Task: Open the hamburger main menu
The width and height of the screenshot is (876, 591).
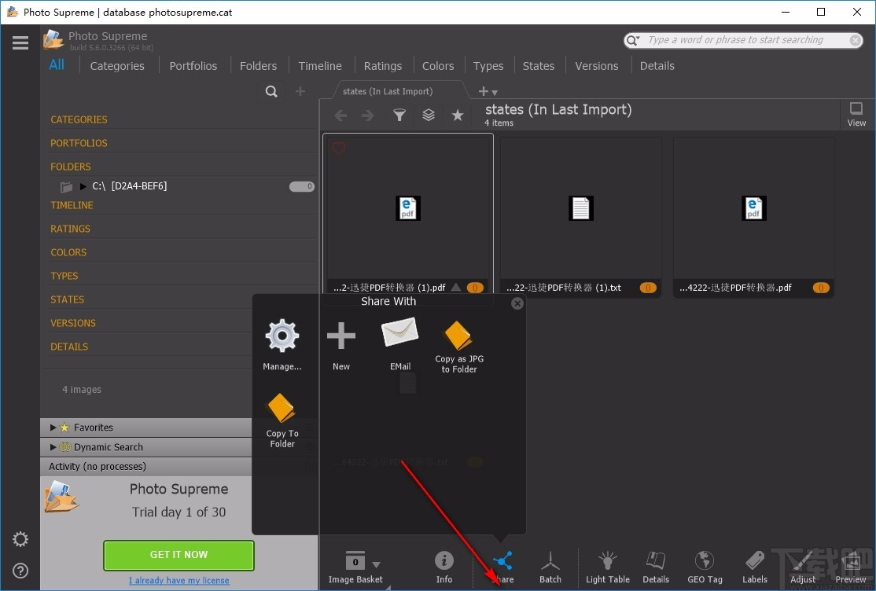Action: pyautogui.click(x=20, y=43)
